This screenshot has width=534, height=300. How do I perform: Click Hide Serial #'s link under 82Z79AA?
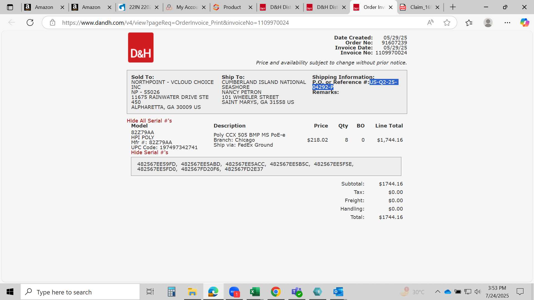point(150,152)
